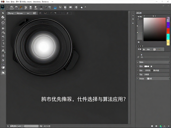Open the arrow at the end of the menu bar
Screen dimensions: 171x128
(x=52, y=2)
